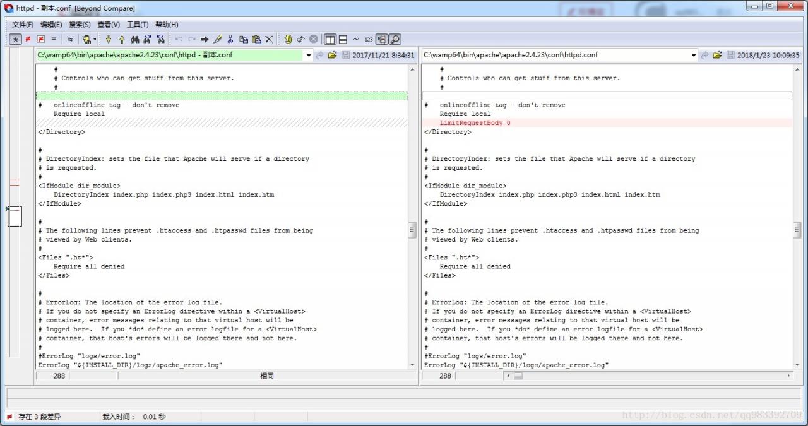Open the 文件(F) menu
Viewport: 808px width, 426px height.
point(23,25)
